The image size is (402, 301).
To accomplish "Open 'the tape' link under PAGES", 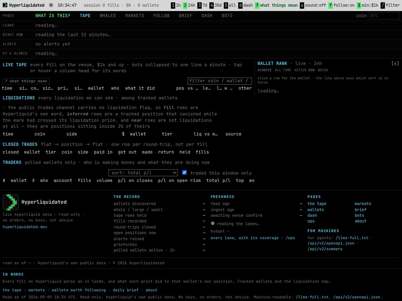I will point(317,204).
